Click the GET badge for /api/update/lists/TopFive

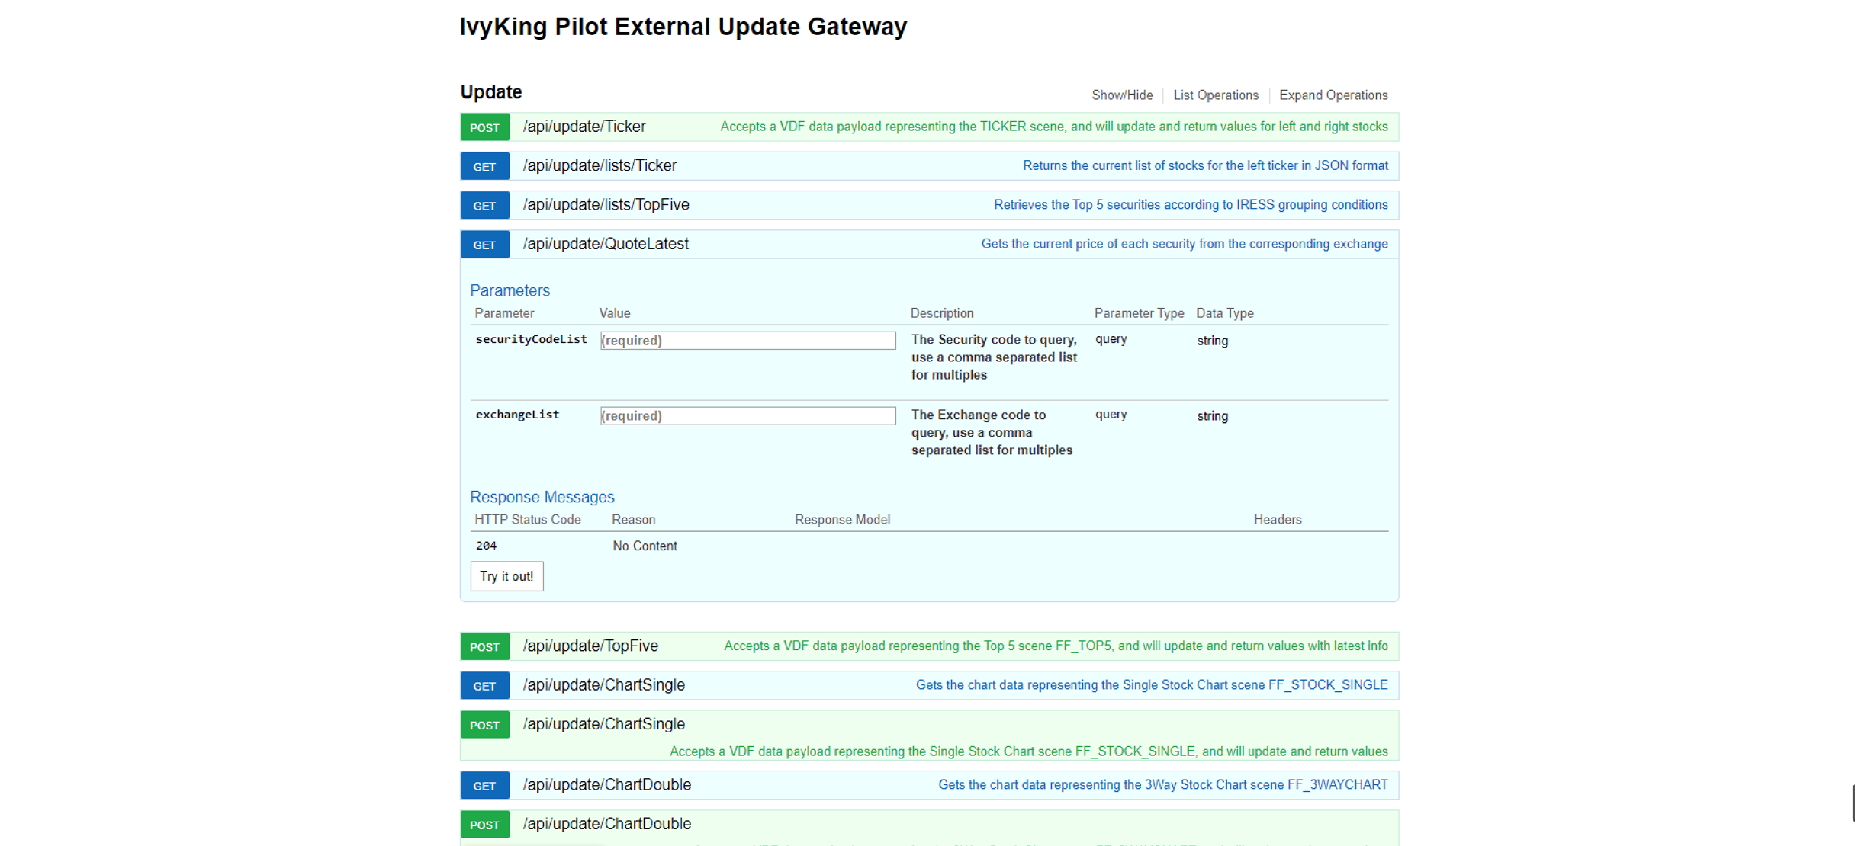point(484,205)
